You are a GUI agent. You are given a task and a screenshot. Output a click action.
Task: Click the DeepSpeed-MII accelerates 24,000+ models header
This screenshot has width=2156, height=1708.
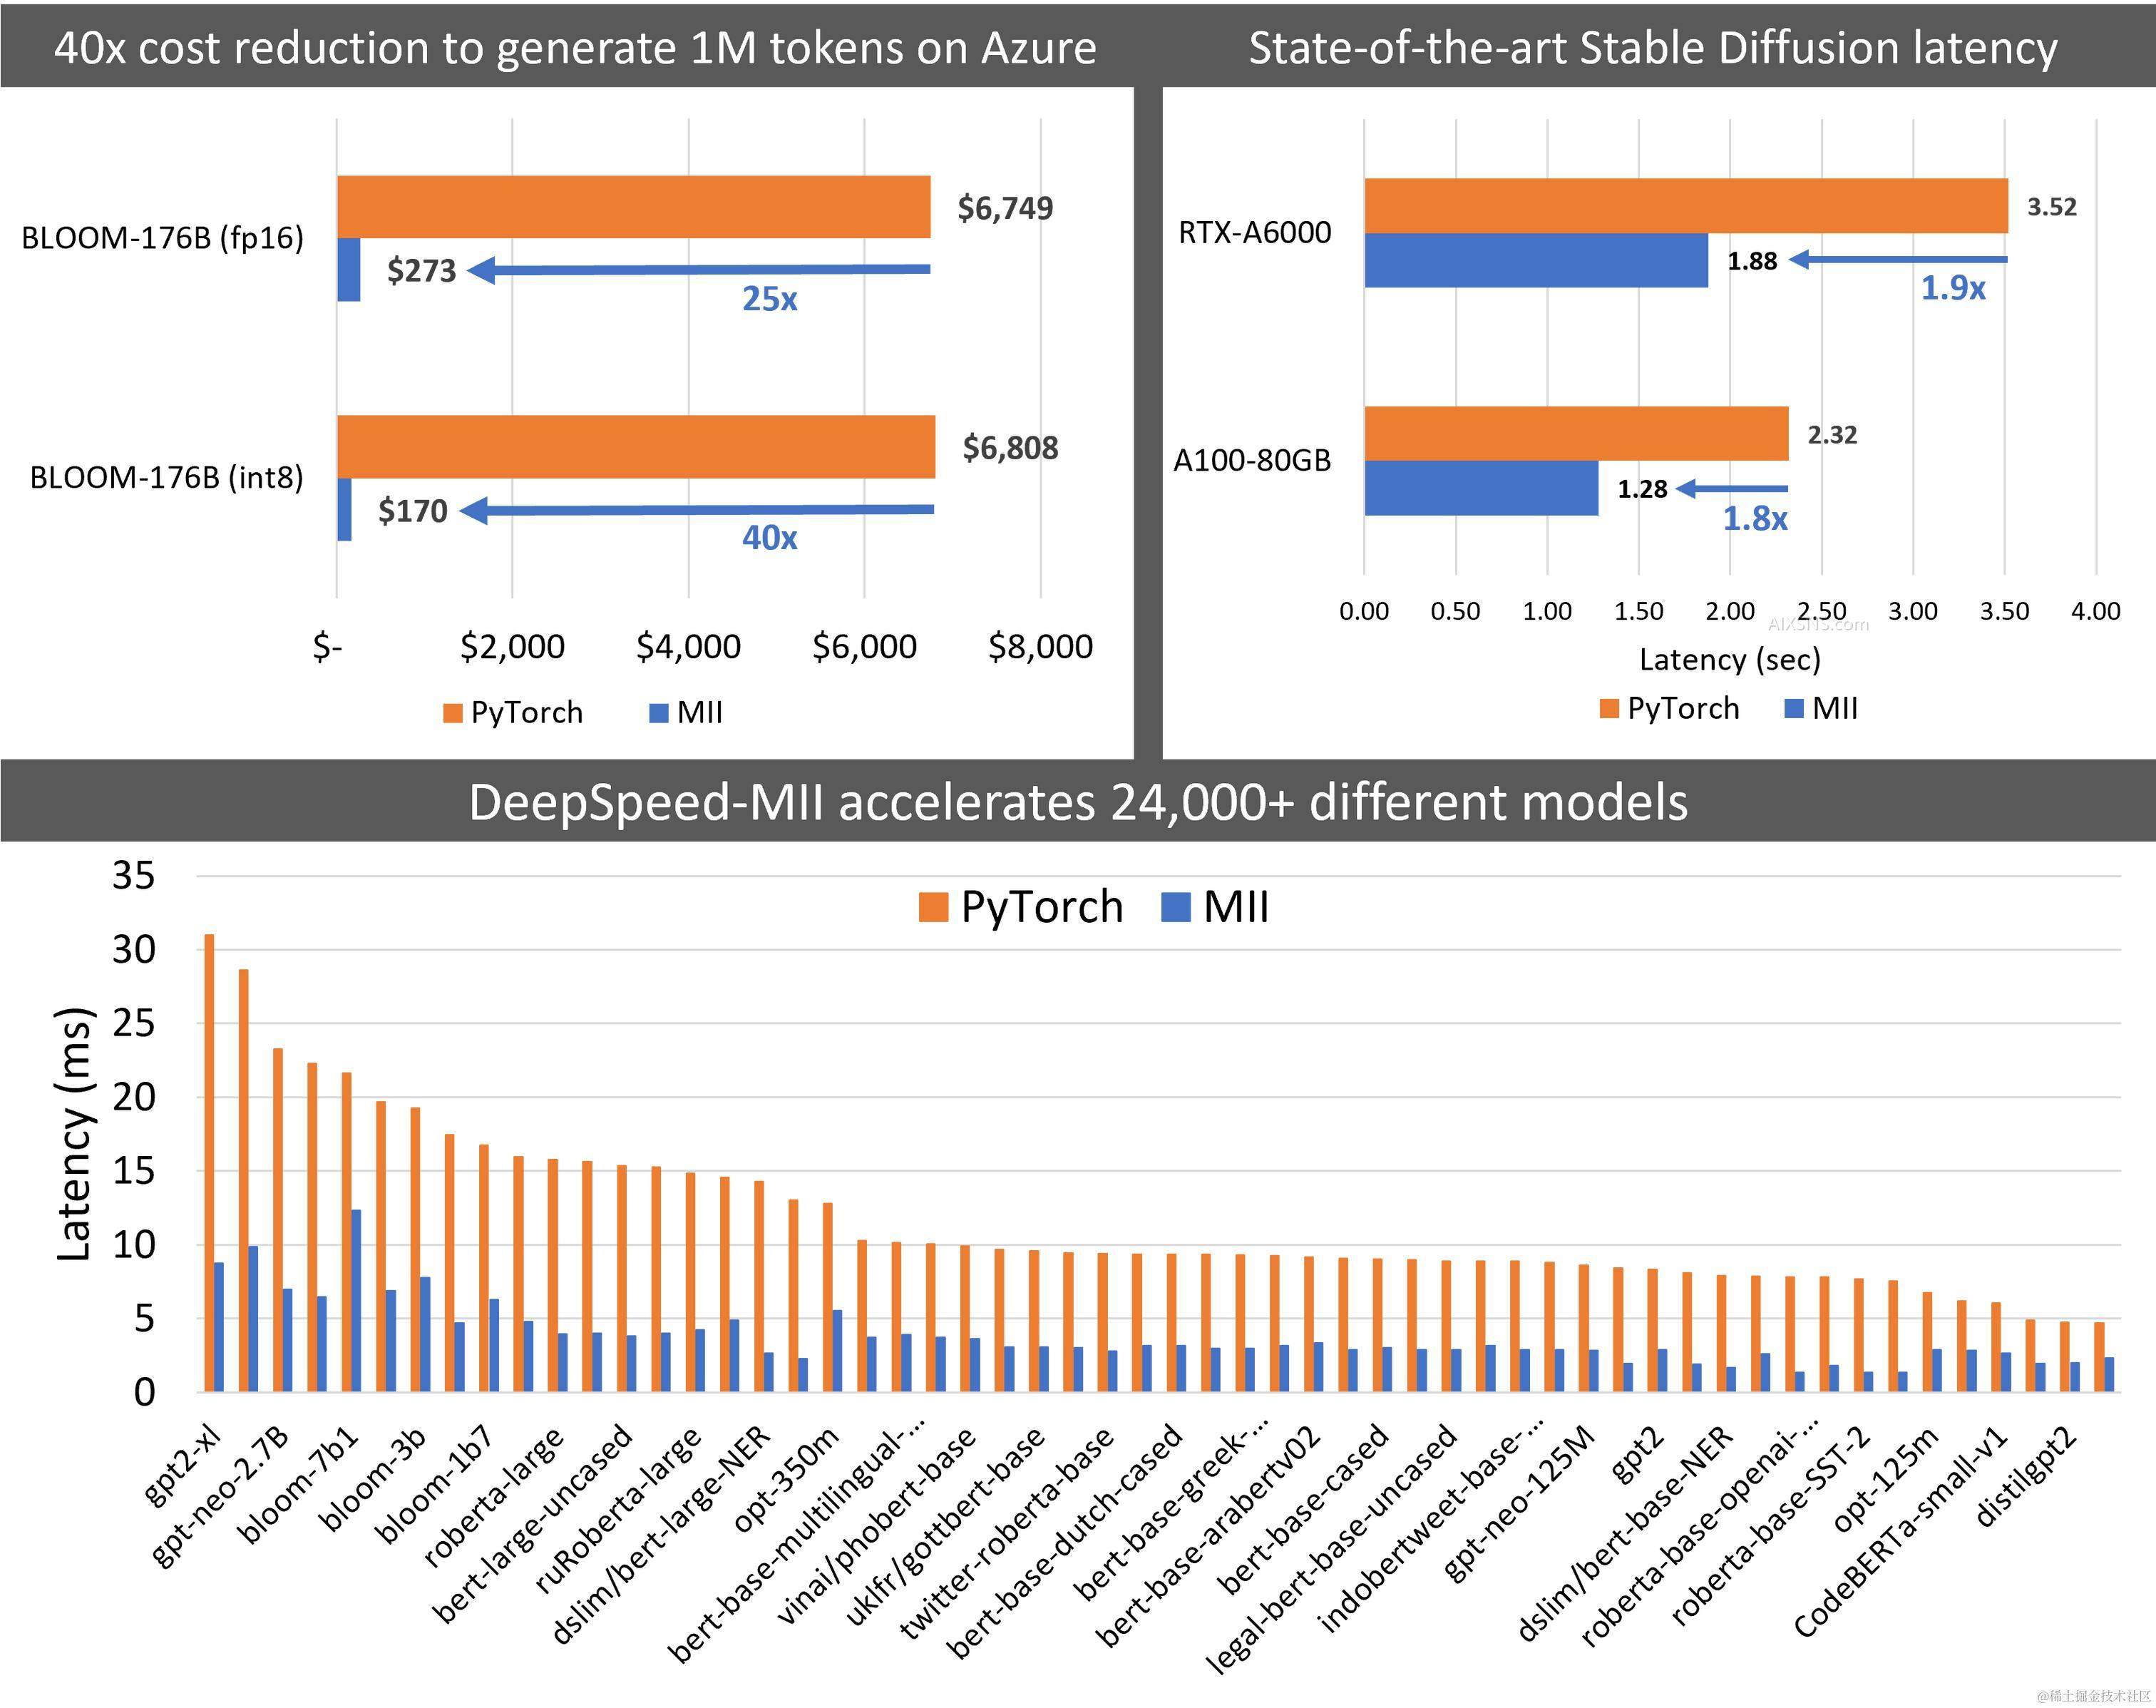[x=1077, y=802]
